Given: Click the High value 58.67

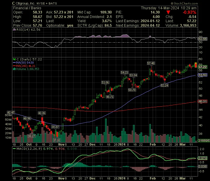Looking at the screenshot, I should (37, 17).
